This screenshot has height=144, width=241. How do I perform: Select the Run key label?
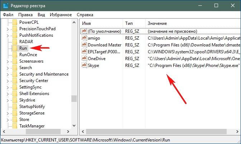[x=23, y=48]
